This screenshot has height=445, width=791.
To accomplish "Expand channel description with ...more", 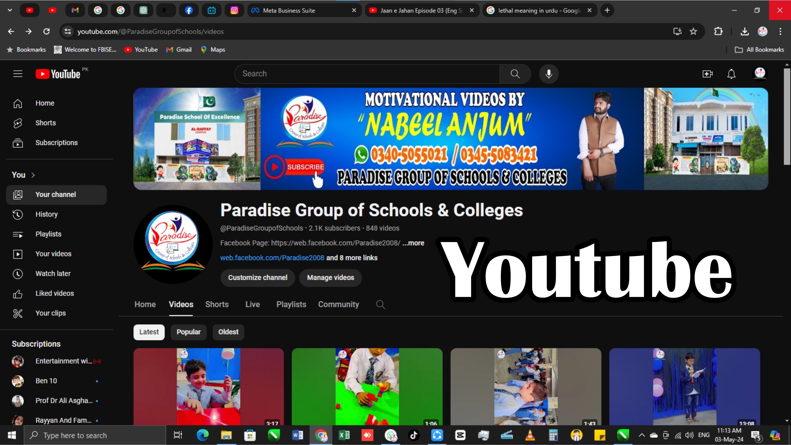I will tap(413, 243).
